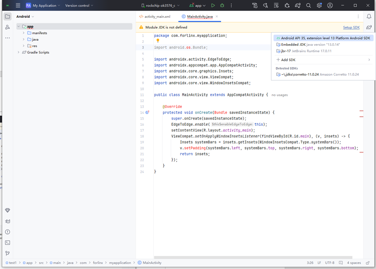
Task: Choose the detected corretto-11.0.24 SDK
Action: point(323,74)
